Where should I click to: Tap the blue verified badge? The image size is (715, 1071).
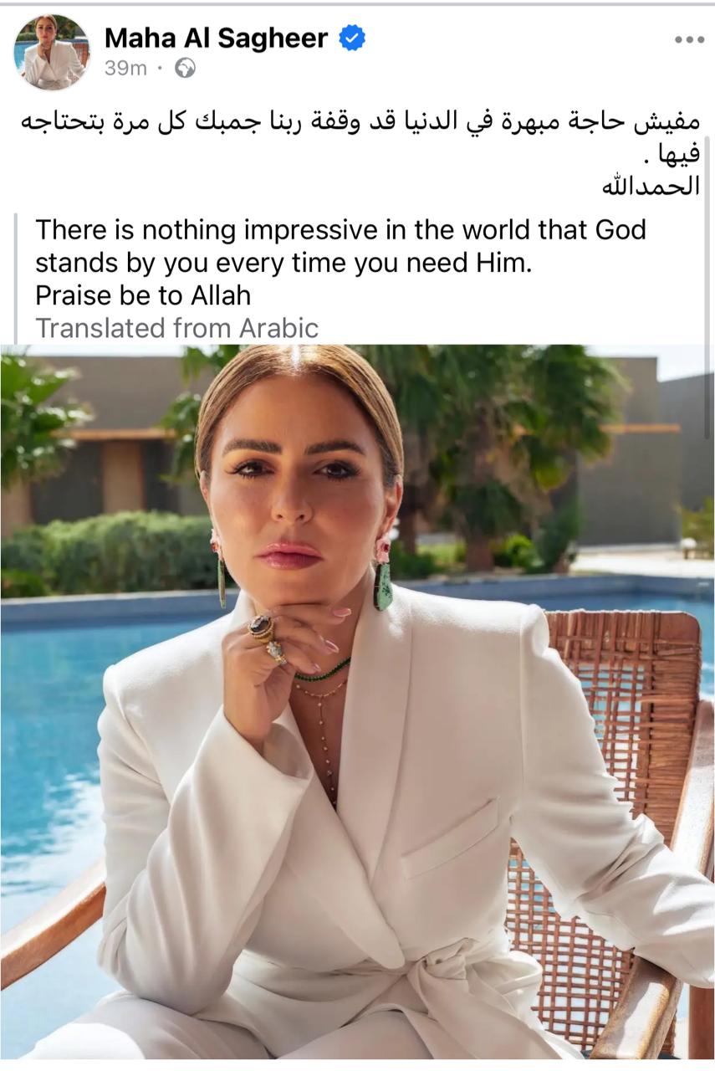352,38
